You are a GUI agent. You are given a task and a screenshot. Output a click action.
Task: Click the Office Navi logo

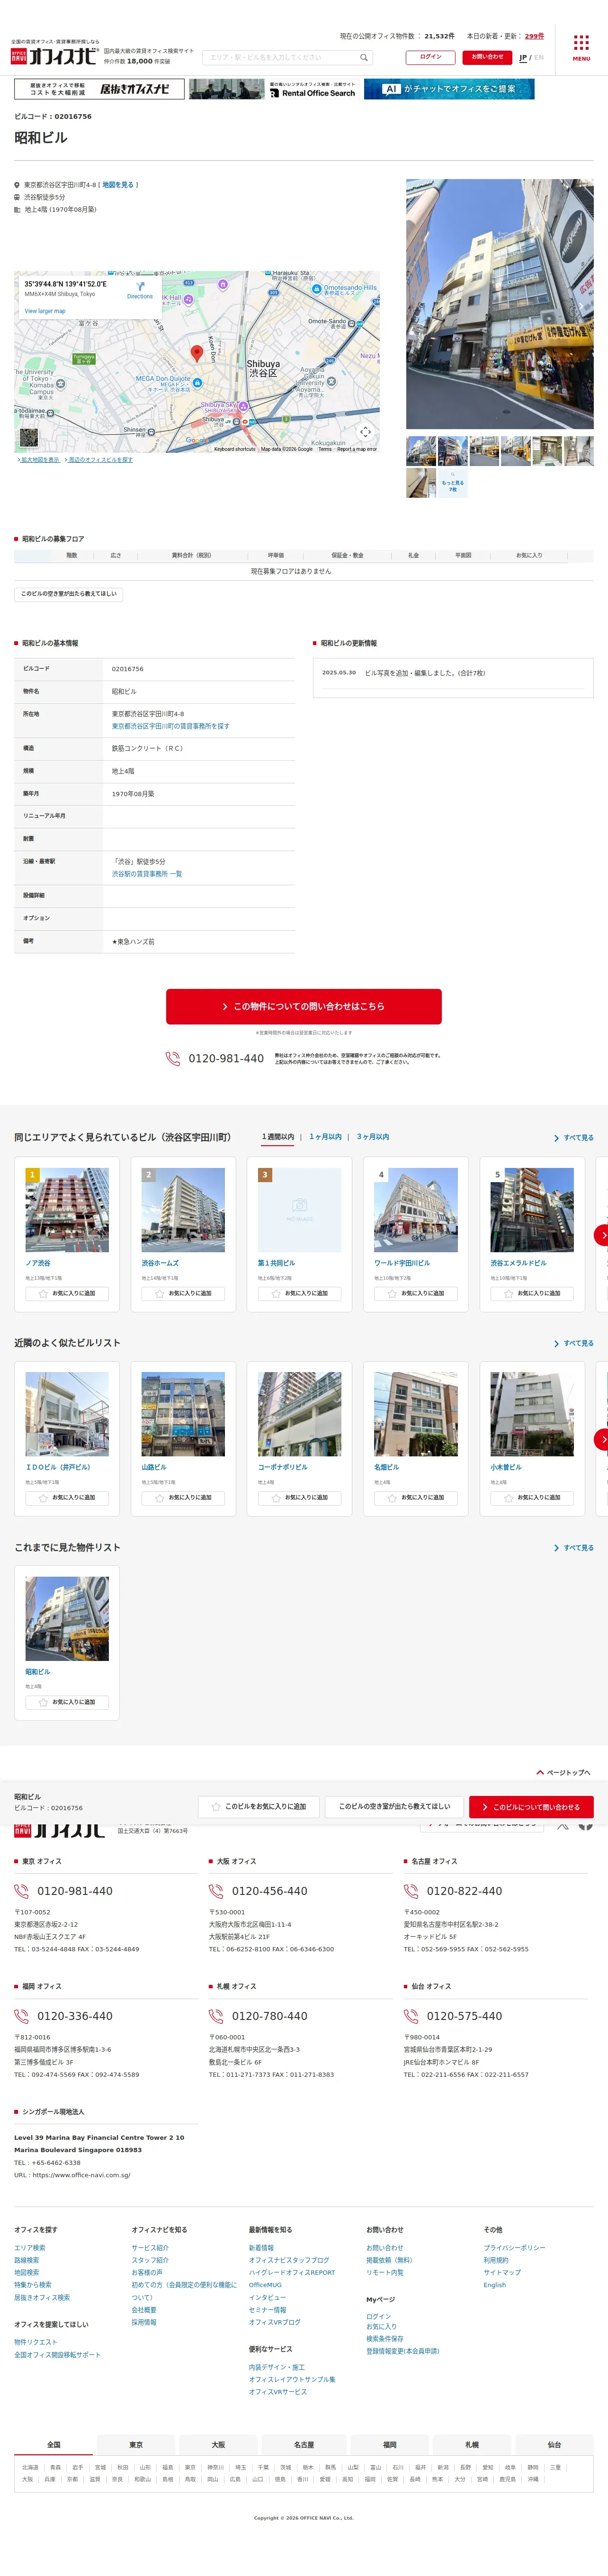(x=54, y=56)
